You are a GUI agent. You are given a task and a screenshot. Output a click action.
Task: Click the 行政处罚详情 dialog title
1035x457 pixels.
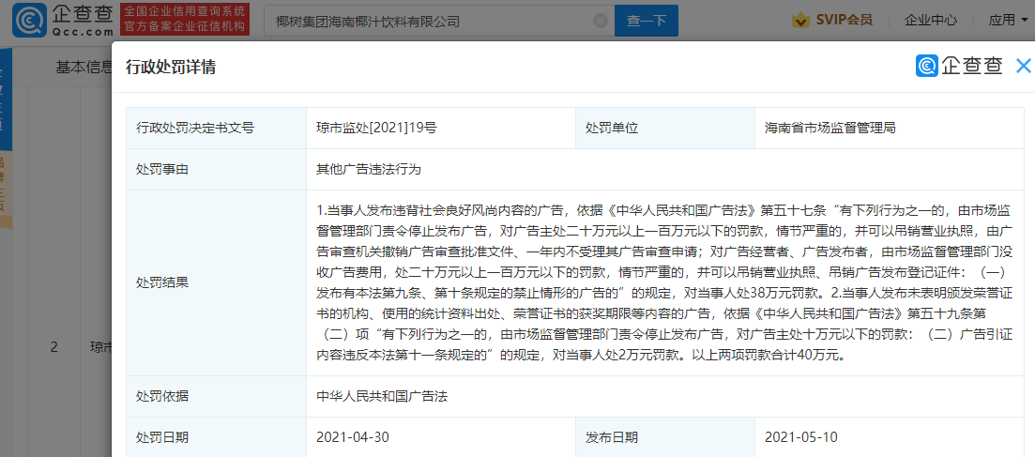170,67
